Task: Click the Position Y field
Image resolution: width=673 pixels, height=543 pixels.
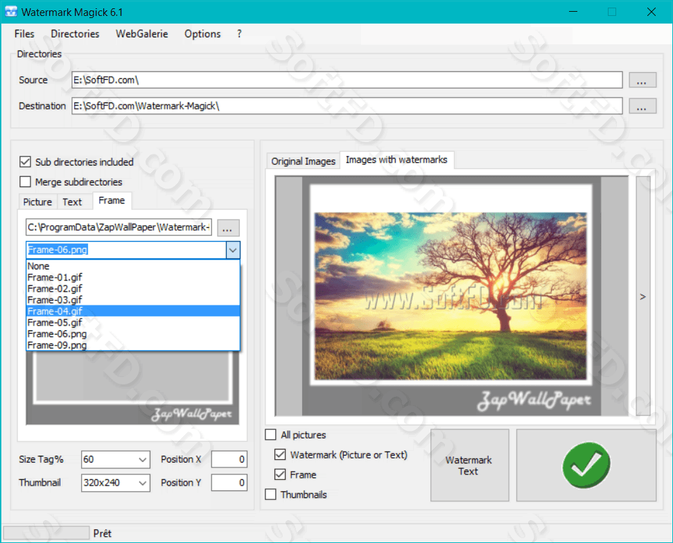Action: tap(229, 483)
